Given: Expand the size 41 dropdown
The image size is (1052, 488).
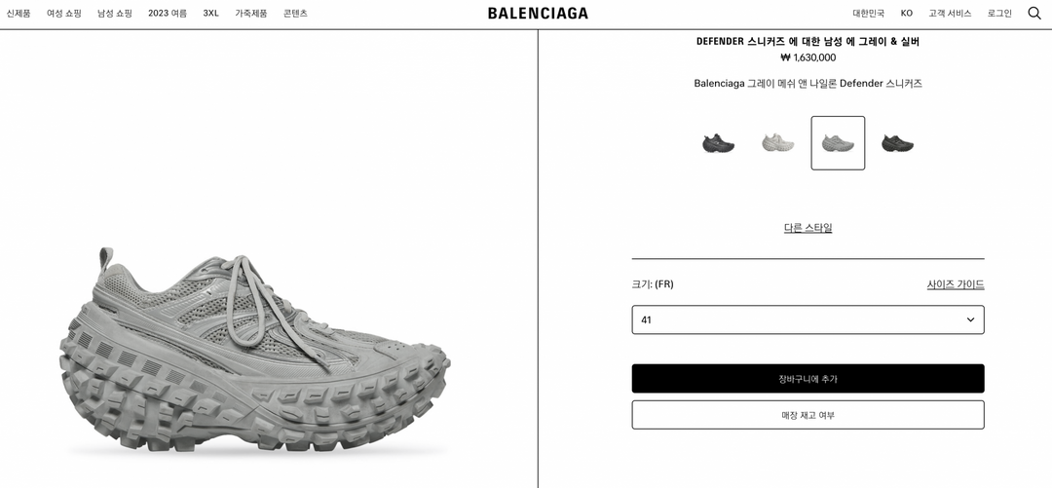Looking at the screenshot, I should (808, 319).
